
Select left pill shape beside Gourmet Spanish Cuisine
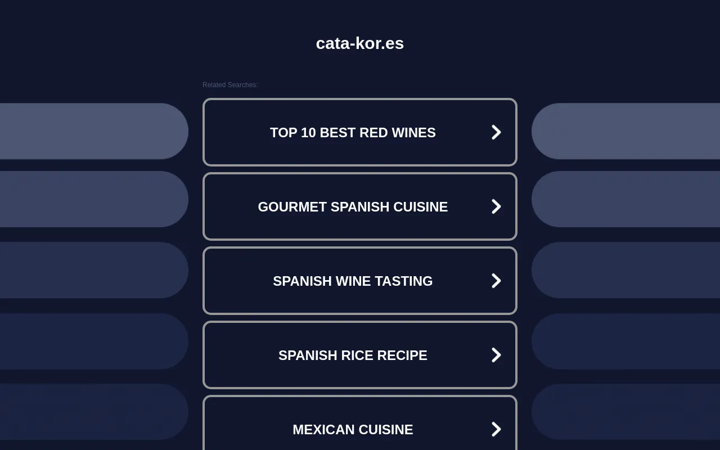pos(93,199)
